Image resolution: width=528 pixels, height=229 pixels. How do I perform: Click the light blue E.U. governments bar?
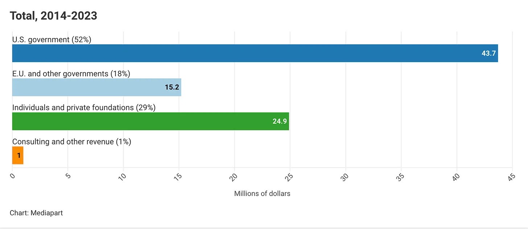tap(96, 87)
